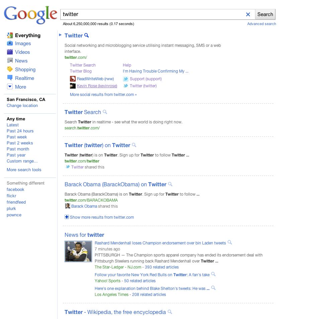This screenshot has width=335, height=319.
Task: Click the Shopping tag icon
Action: coord(10,69)
